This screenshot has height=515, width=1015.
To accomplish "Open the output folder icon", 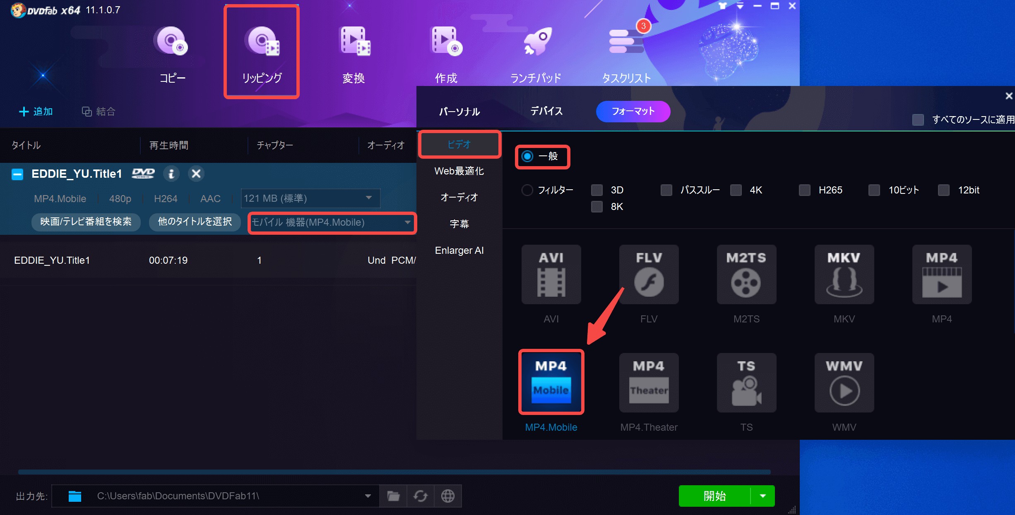I will point(393,496).
